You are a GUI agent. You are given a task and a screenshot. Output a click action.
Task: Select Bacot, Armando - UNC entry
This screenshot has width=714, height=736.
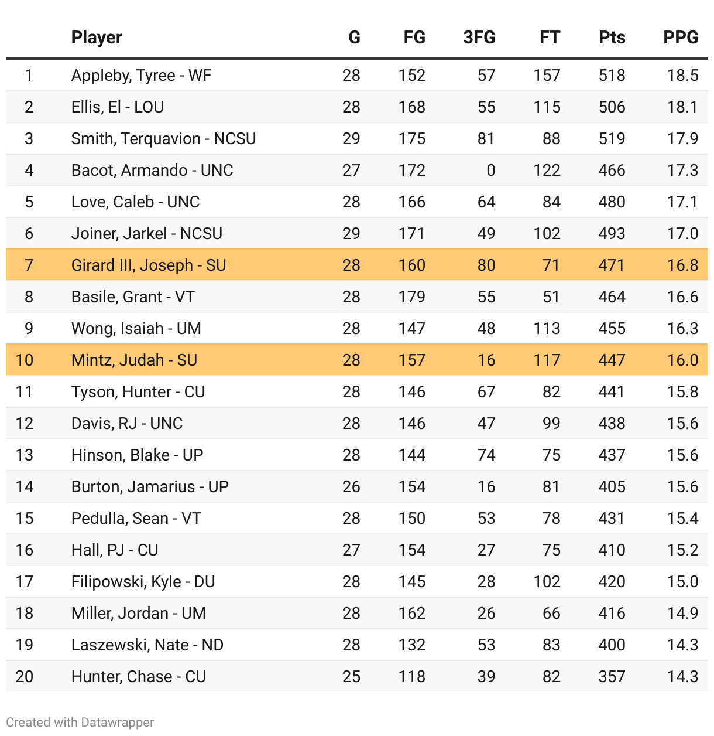click(152, 171)
